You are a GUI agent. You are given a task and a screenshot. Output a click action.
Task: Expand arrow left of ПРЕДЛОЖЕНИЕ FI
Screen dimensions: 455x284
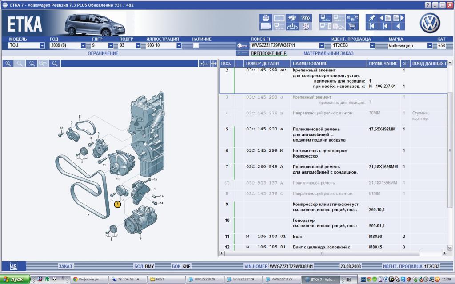coord(243,53)
